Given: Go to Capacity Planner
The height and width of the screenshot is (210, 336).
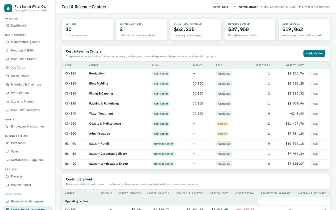Looking at the screenshot, I should click(28, 102).
